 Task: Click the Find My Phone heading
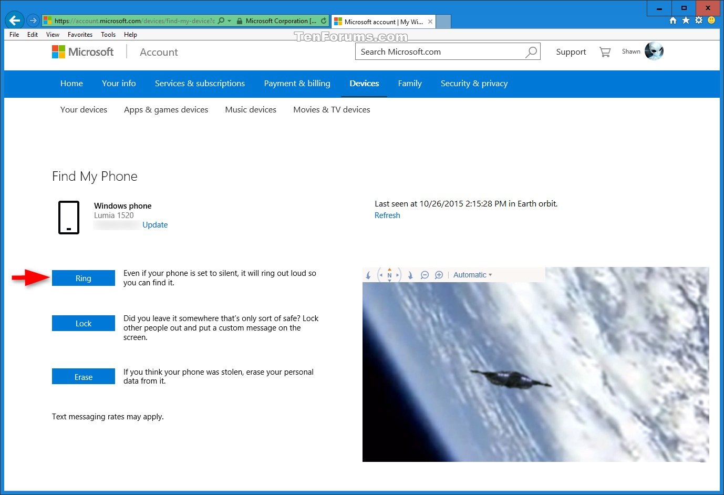(95, 177)
